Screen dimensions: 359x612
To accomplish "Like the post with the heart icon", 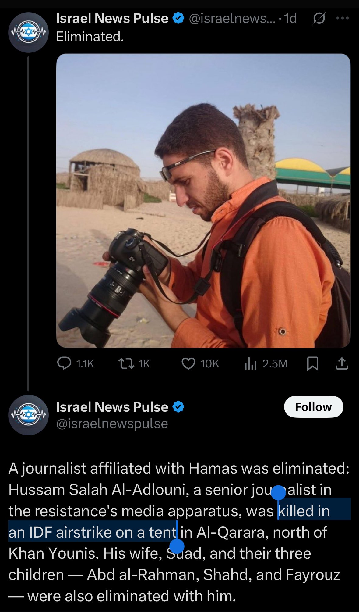I will coord(188,363).
